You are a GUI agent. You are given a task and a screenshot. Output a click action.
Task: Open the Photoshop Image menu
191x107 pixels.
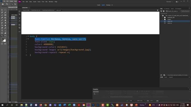[11, 1]
